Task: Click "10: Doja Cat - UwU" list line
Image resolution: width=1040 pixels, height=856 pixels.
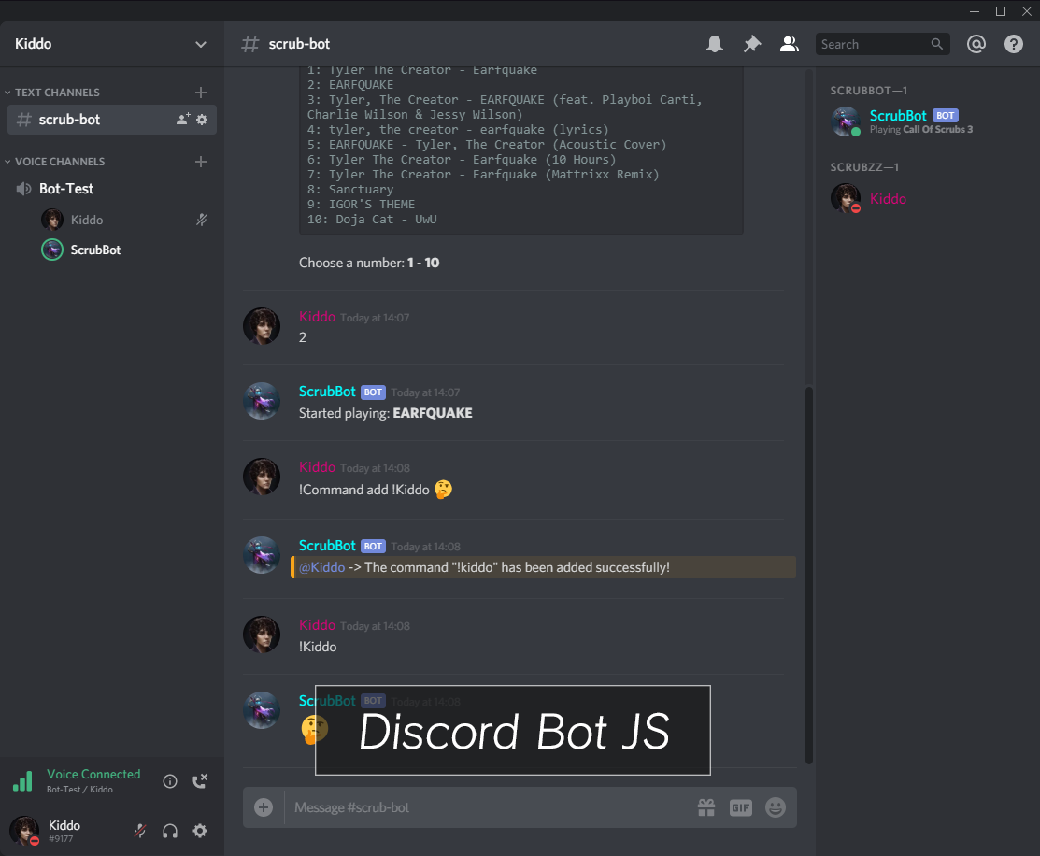Action: 372,220
